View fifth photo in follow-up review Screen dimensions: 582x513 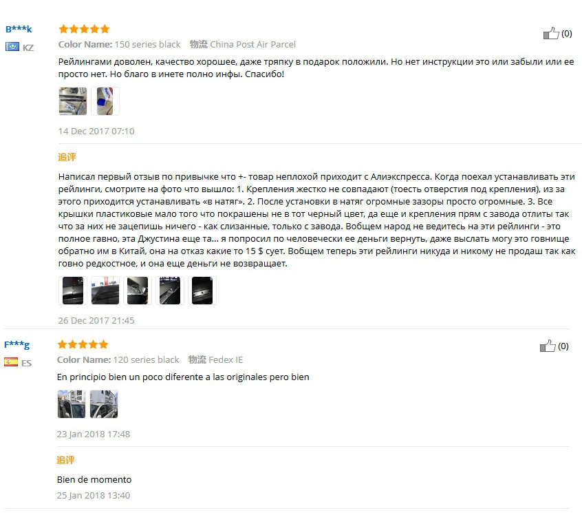click(202, 291)
